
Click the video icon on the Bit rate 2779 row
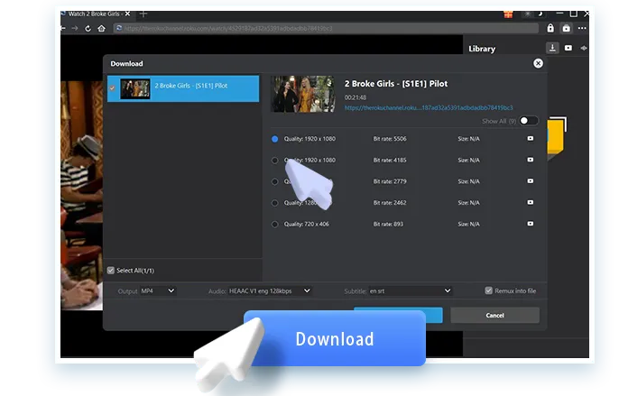point(531,181)
